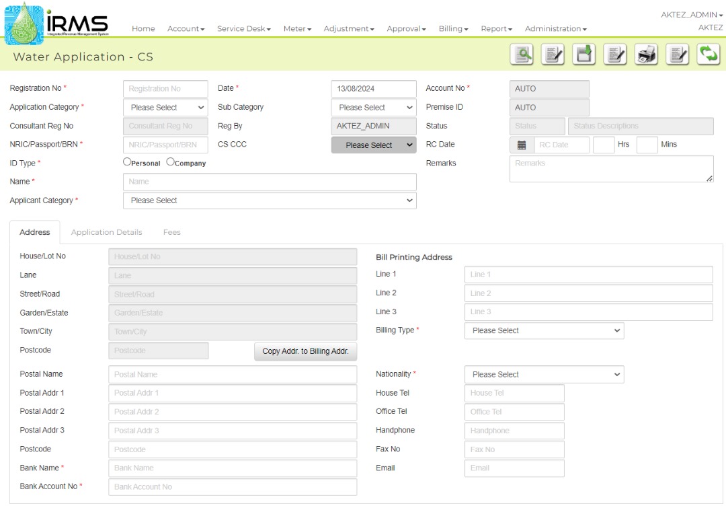
Task: Click Copy Addr. to Billing Addr. button
Action: pyautogui.click(x=306, y=351)
